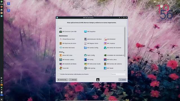The image size is (180, 101).
Task: Open MX Editor del menú
Action: tap(67, 48)
